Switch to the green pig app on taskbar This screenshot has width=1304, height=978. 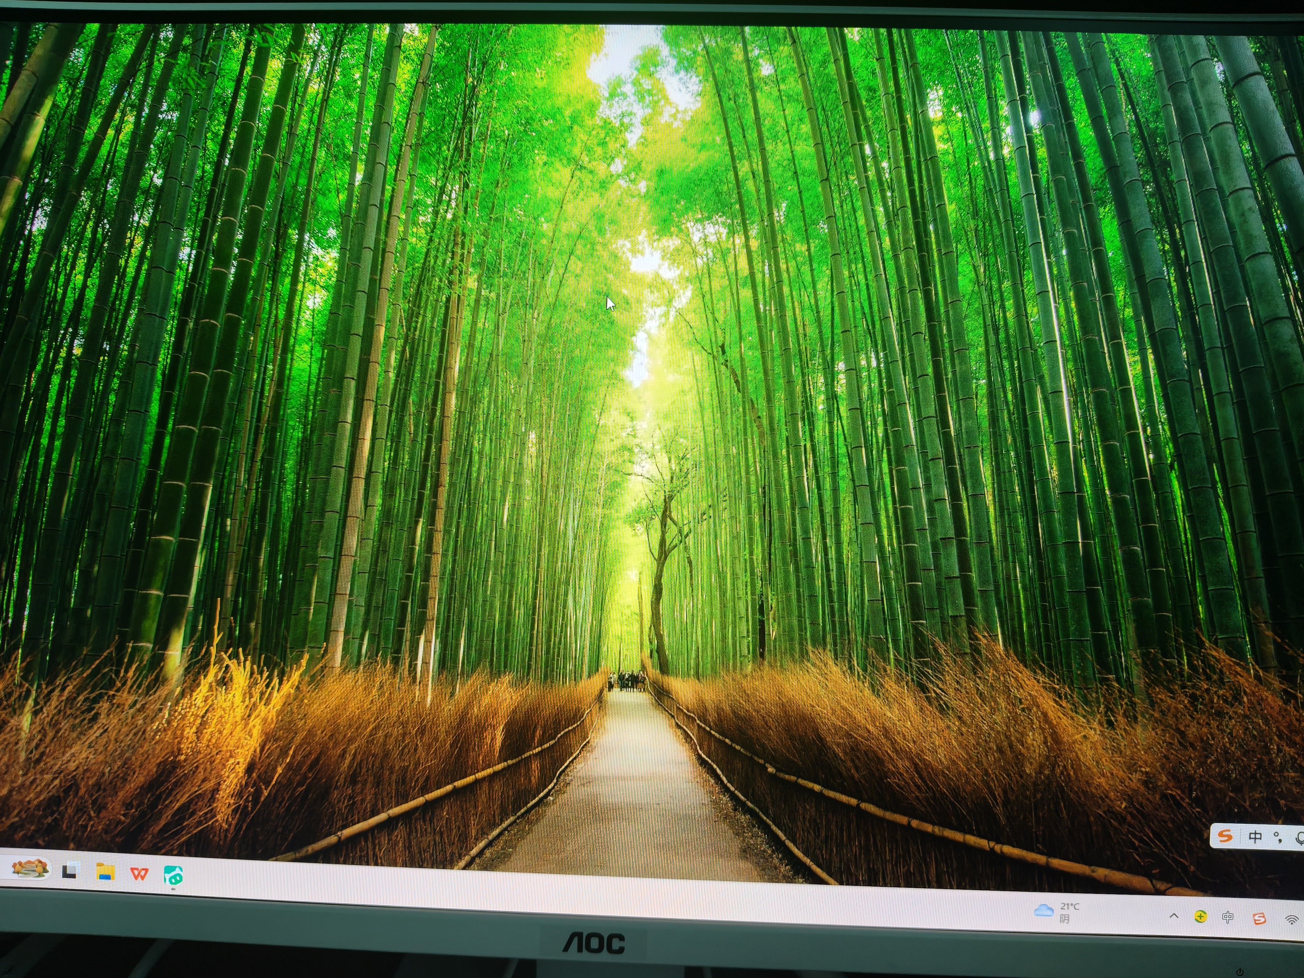(173, 875)
